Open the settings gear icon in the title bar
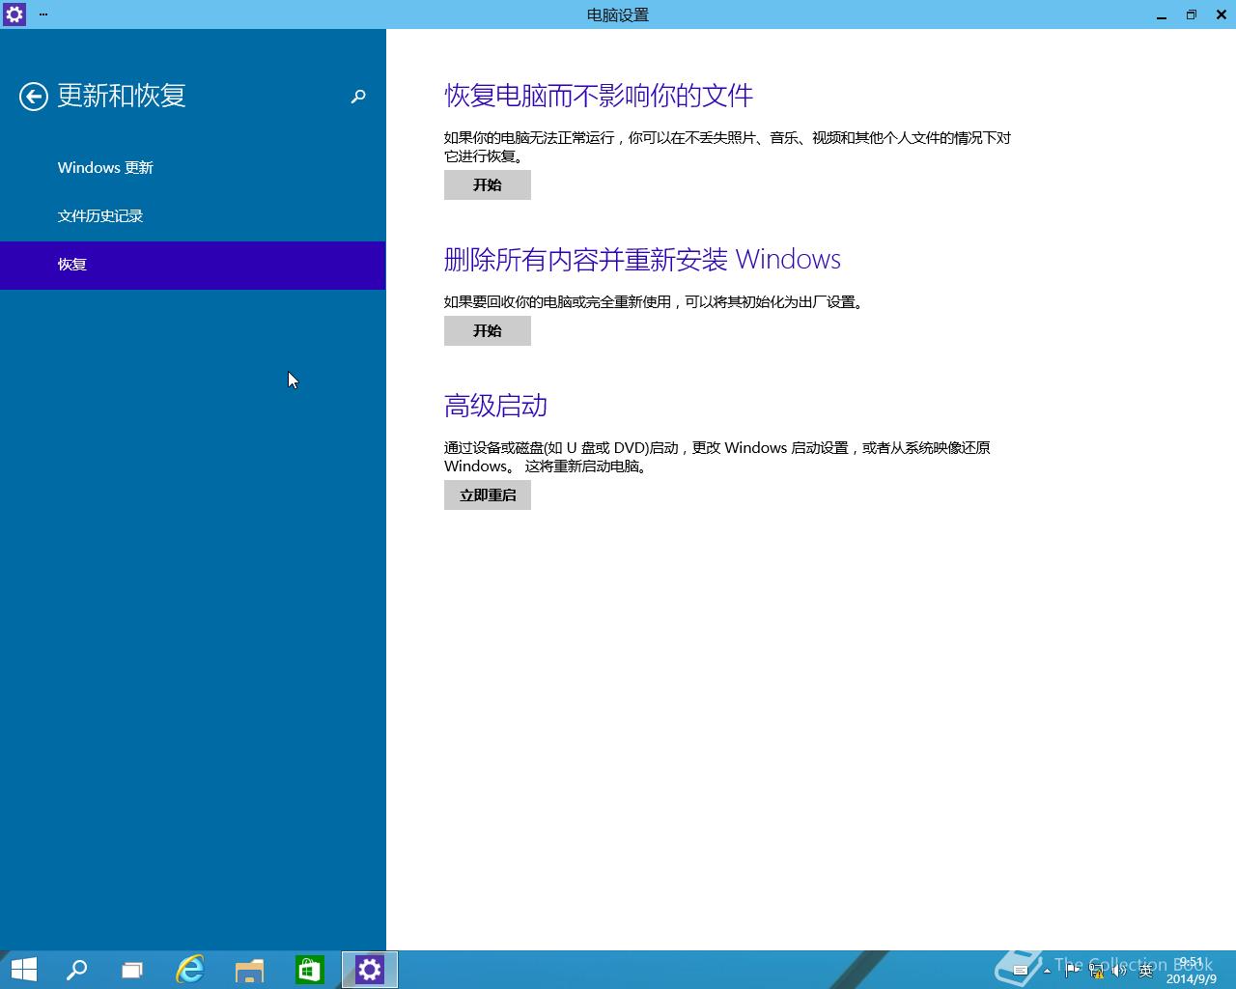The image size is (1236, 989). [14, 14]
